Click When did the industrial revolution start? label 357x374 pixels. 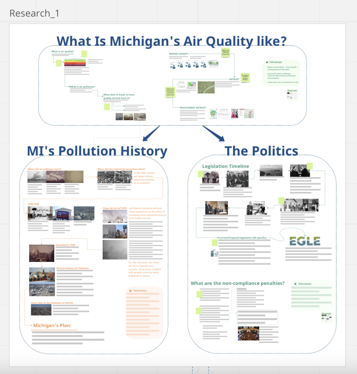coord(121,169)
